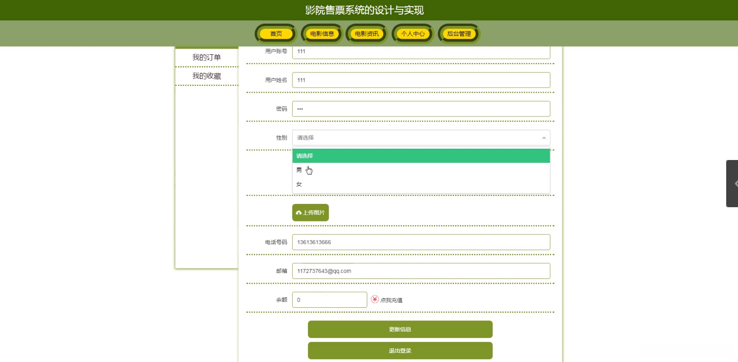This screenshot has height=362, width=738.
Task: Open the 后台管理 nav item
Action: click(x=459, y=34)
